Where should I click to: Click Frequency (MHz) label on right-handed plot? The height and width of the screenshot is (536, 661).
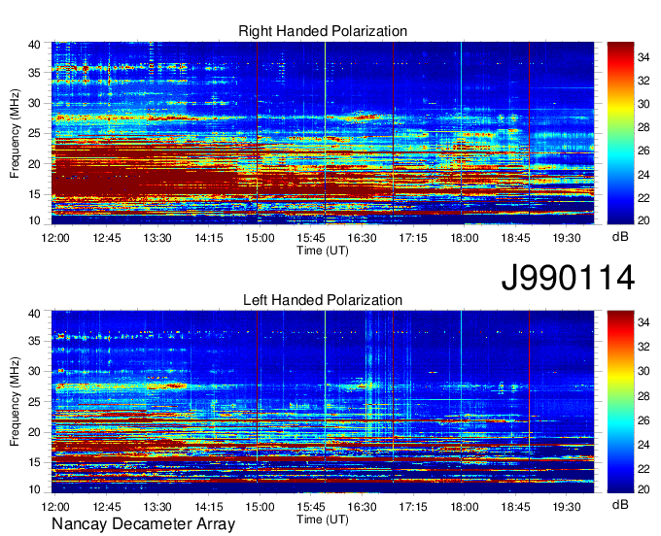click(15, 133)
